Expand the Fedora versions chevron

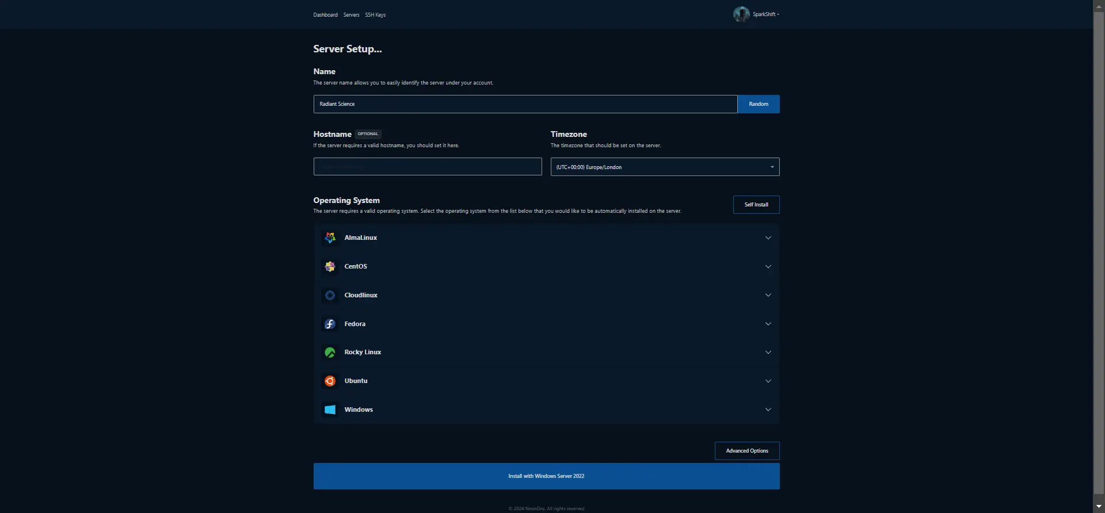[x=768, y=324]
